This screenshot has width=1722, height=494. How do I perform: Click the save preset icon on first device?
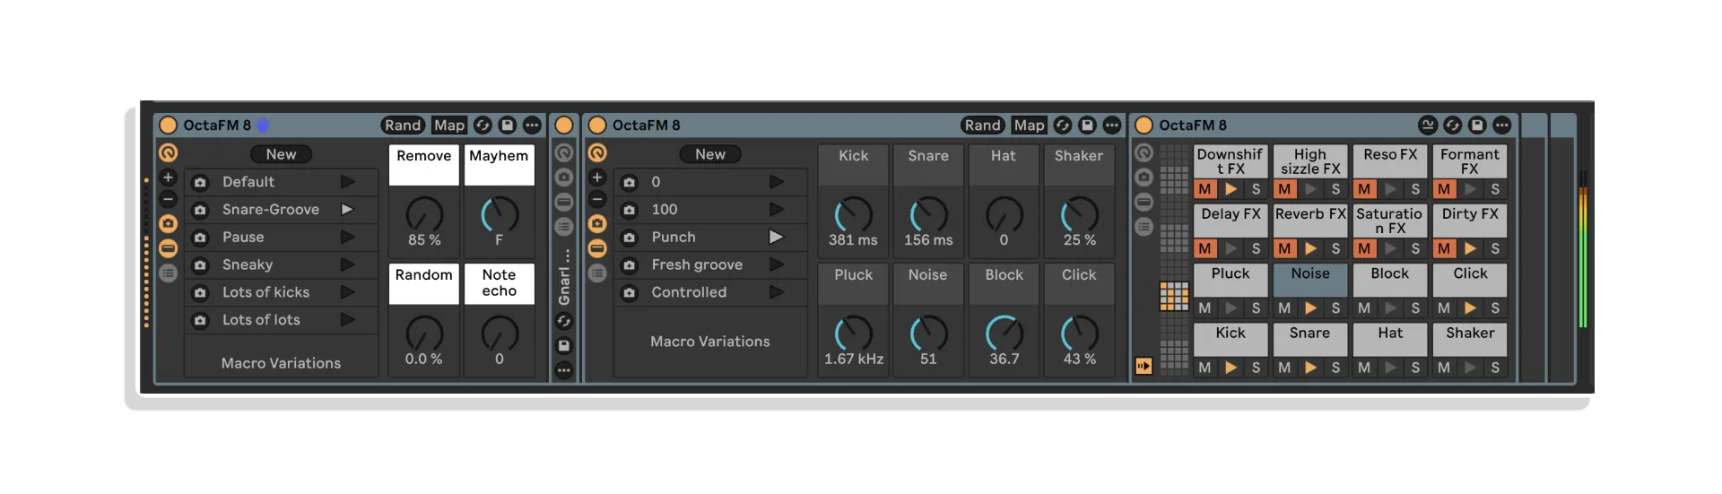click(x=507, y=126)
